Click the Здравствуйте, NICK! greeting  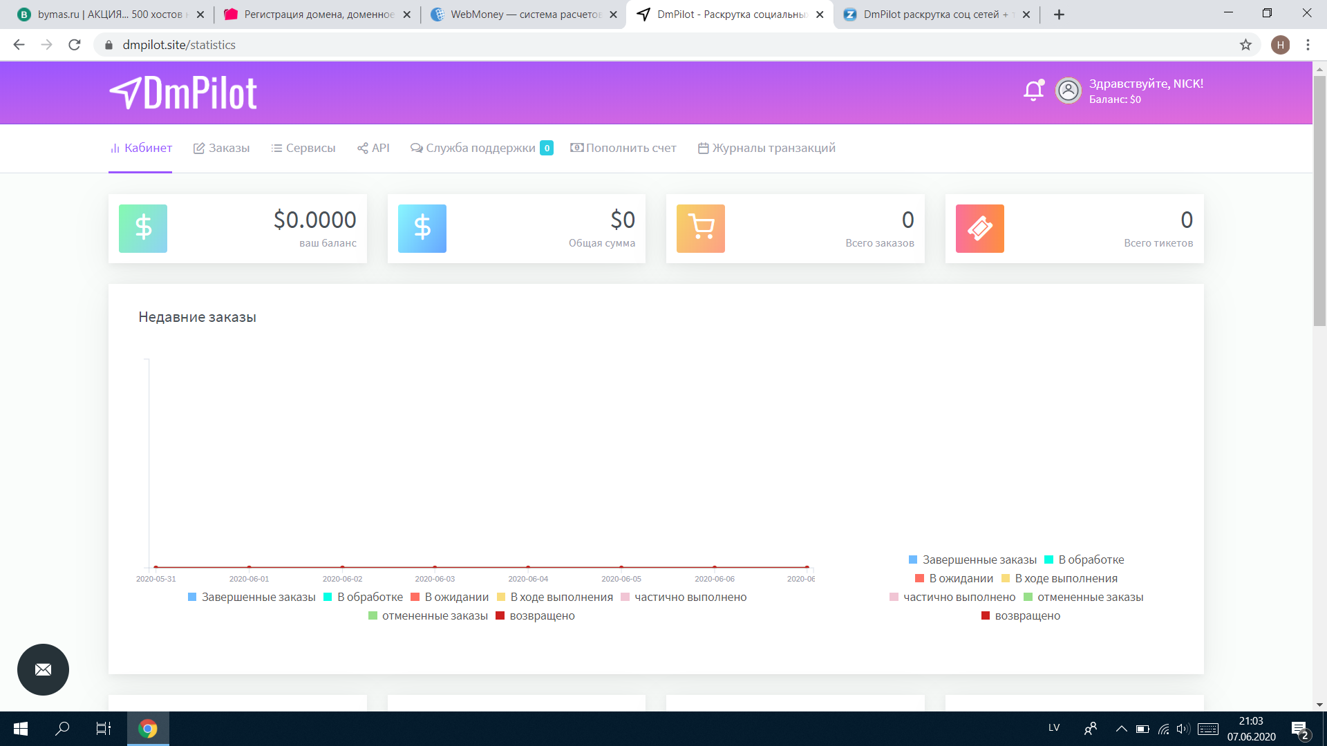coord(1146,84)
